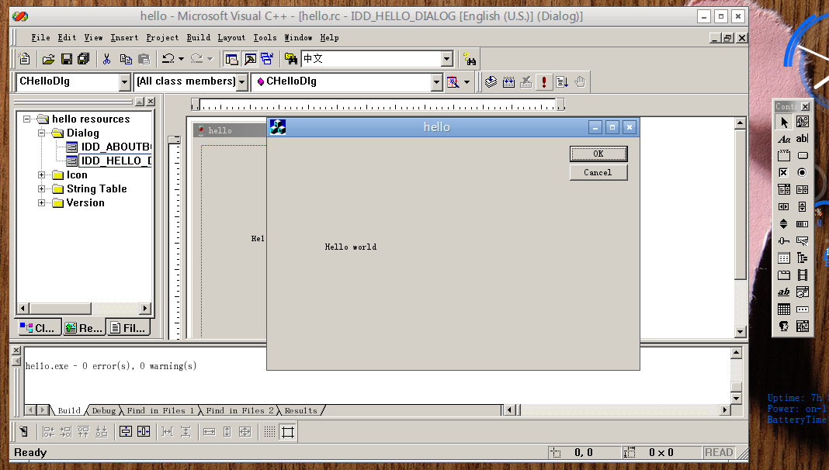Click the New Text File toolbar icon
This screenshot has height=470, width=829.
pos(24,59)
